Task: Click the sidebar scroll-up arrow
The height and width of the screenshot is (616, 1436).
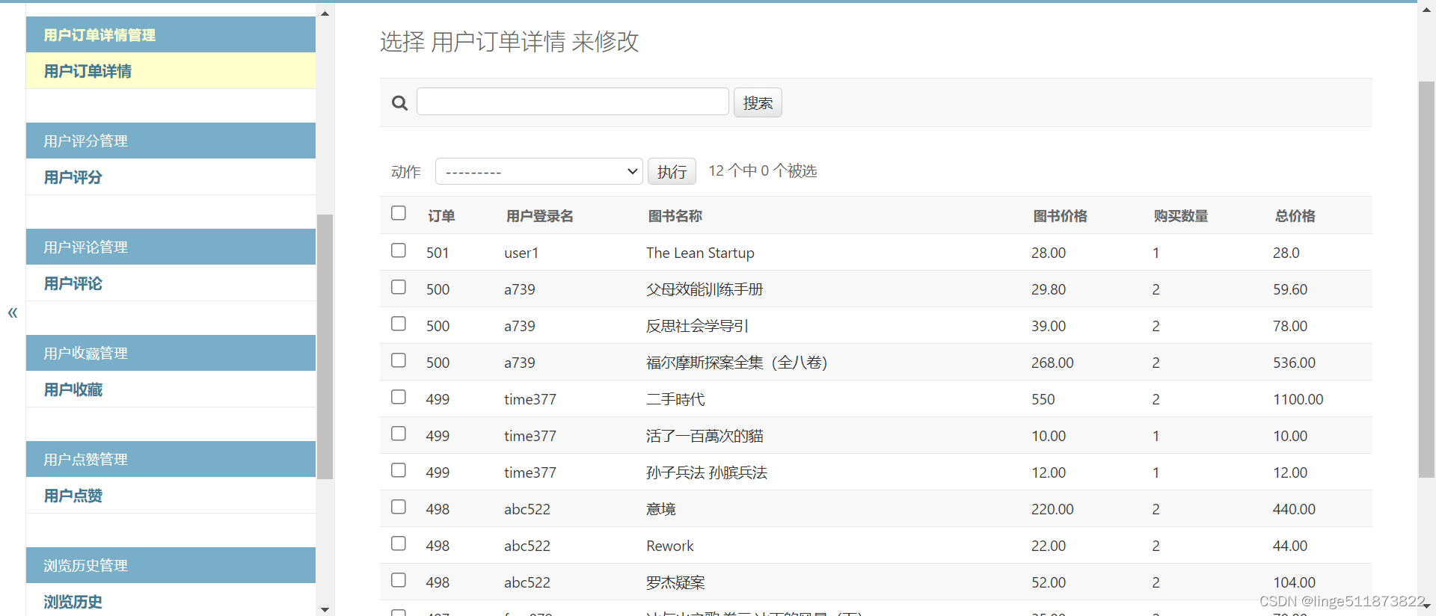Action: click(325, 13)
